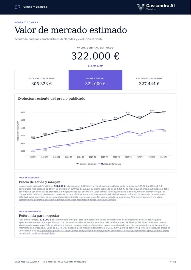191x270 pixels.
Task: Click the 2025 T4 axis label
Action: pyautogui.click(x=128, y=157)
